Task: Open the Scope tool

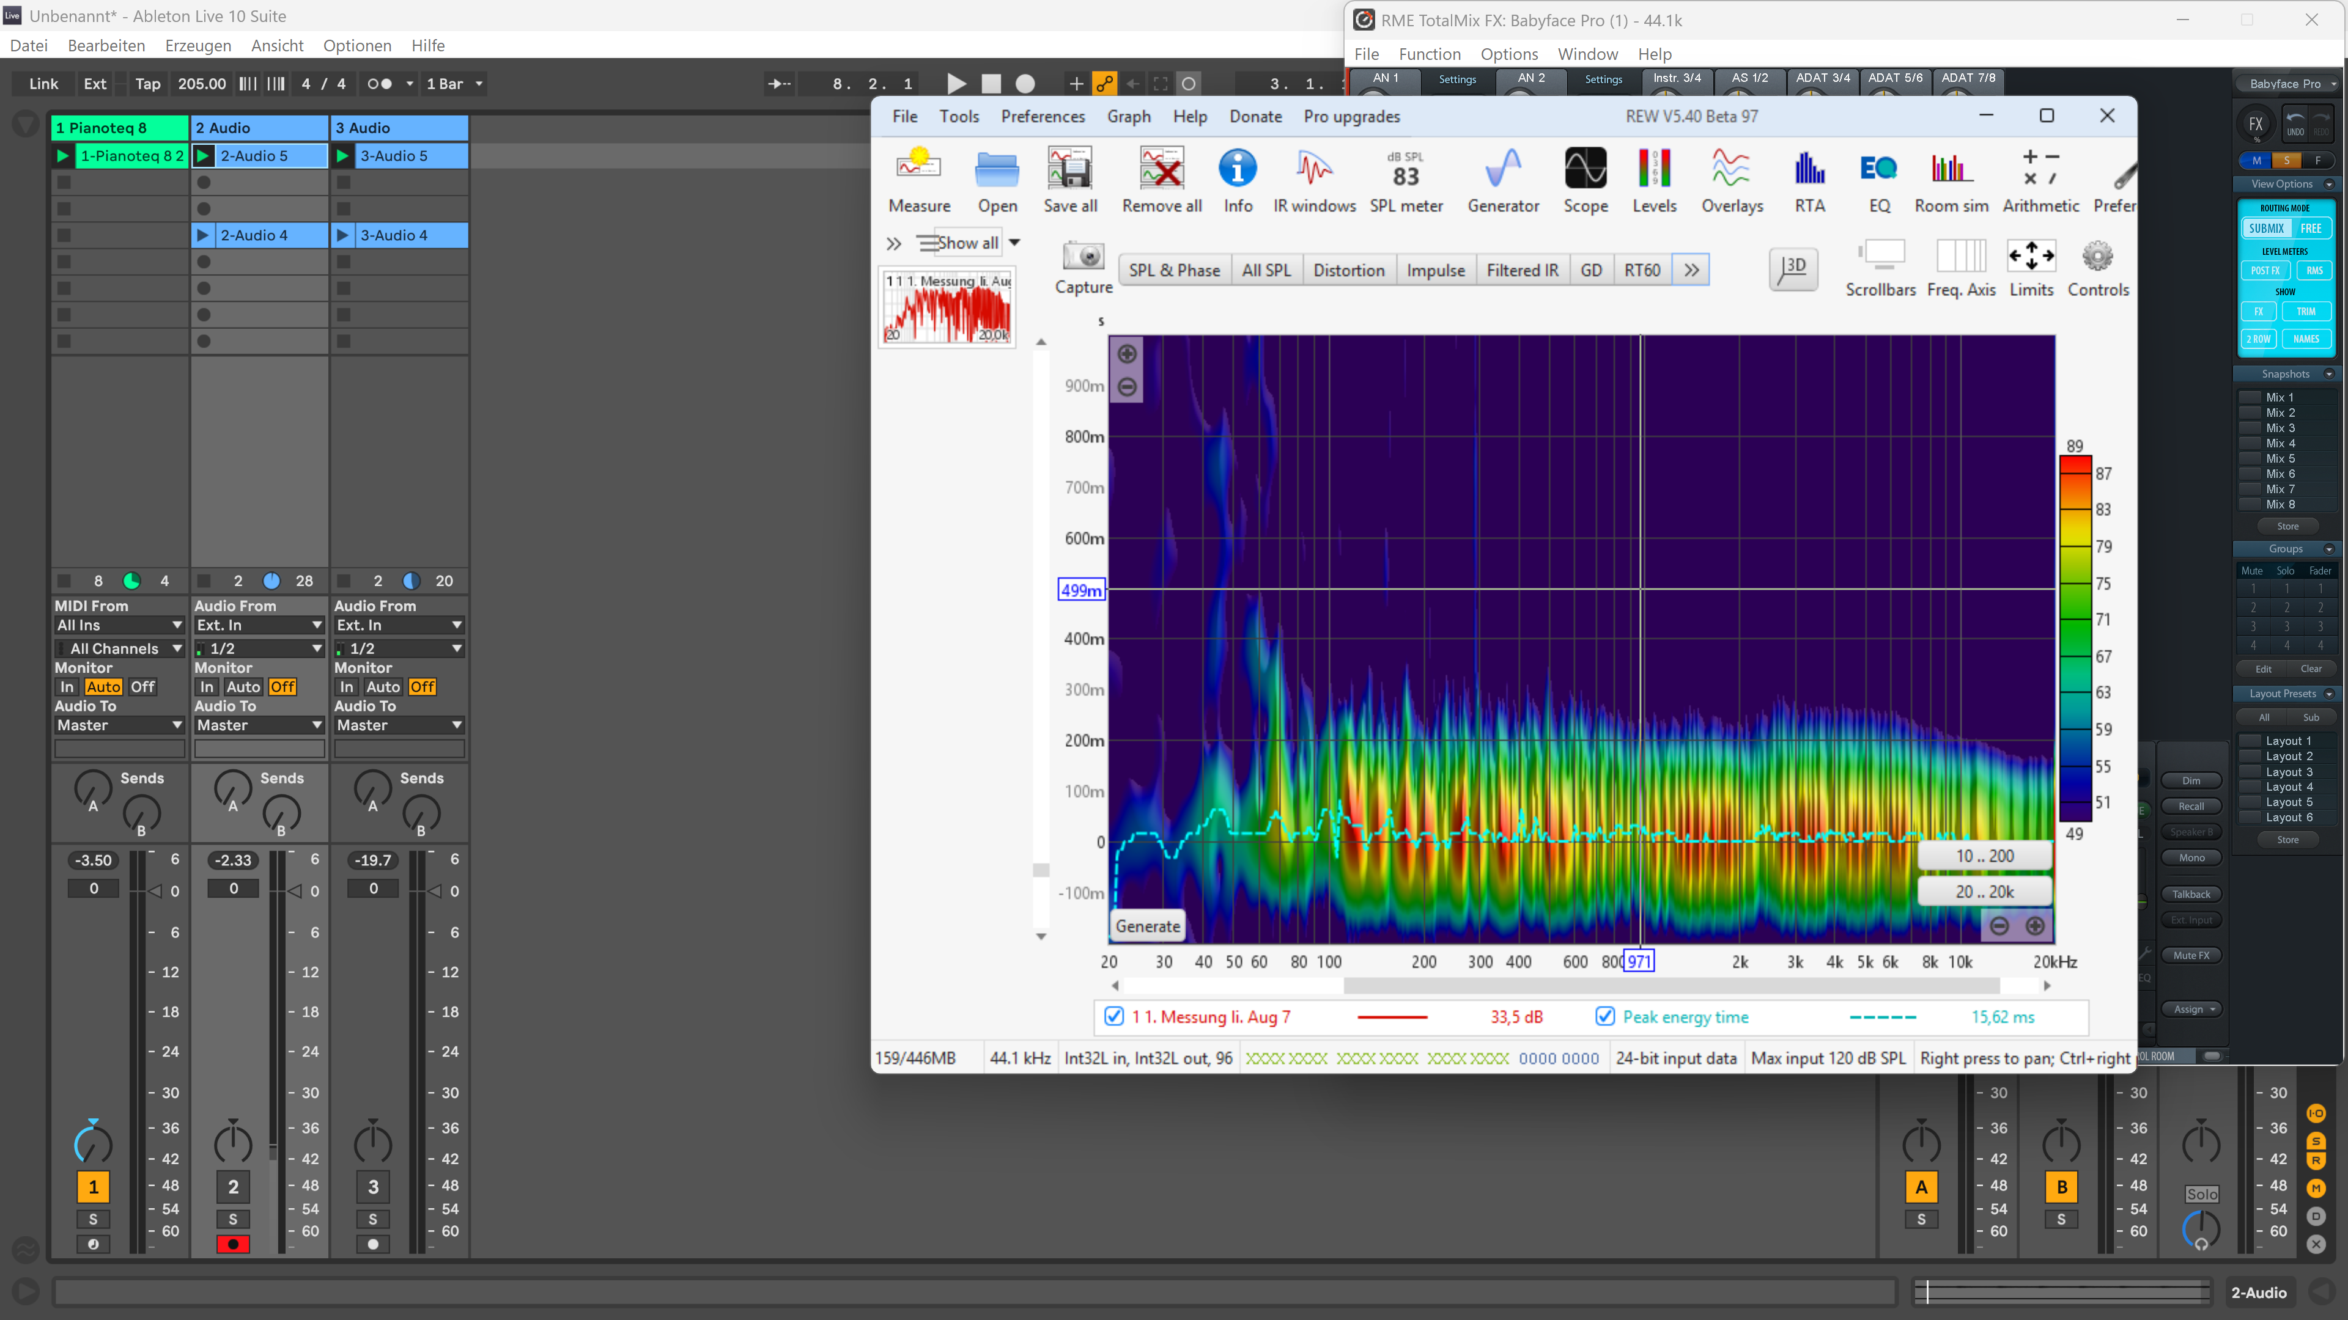Action: [1586, 180]
